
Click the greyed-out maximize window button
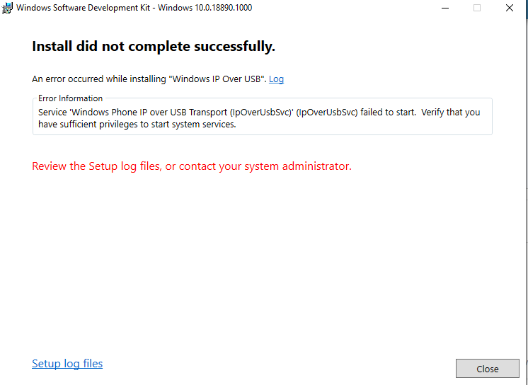(477, 8)
